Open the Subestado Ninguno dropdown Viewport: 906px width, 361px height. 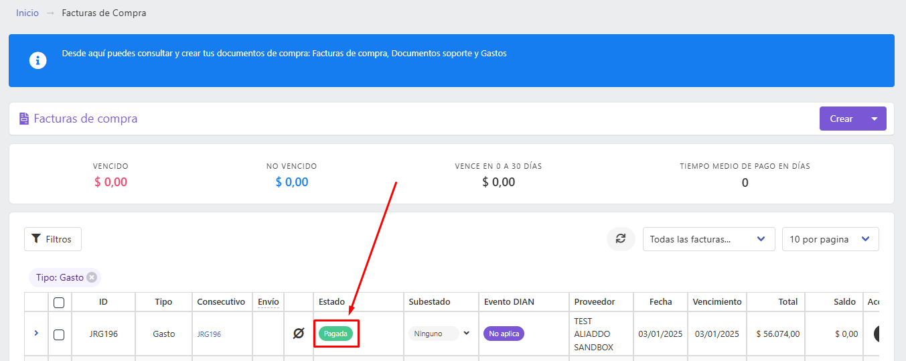click(x=439, y=334)
